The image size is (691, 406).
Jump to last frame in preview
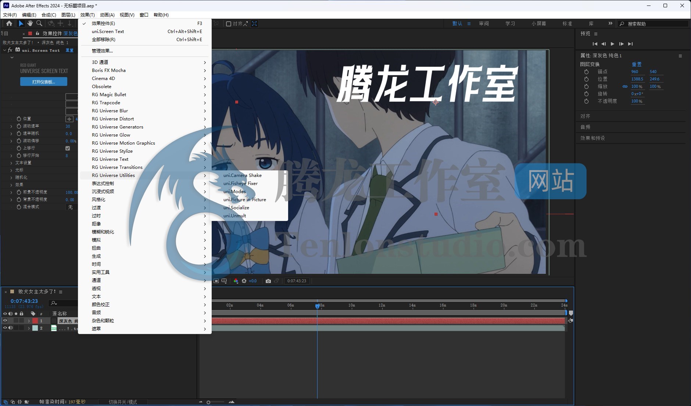630,44
